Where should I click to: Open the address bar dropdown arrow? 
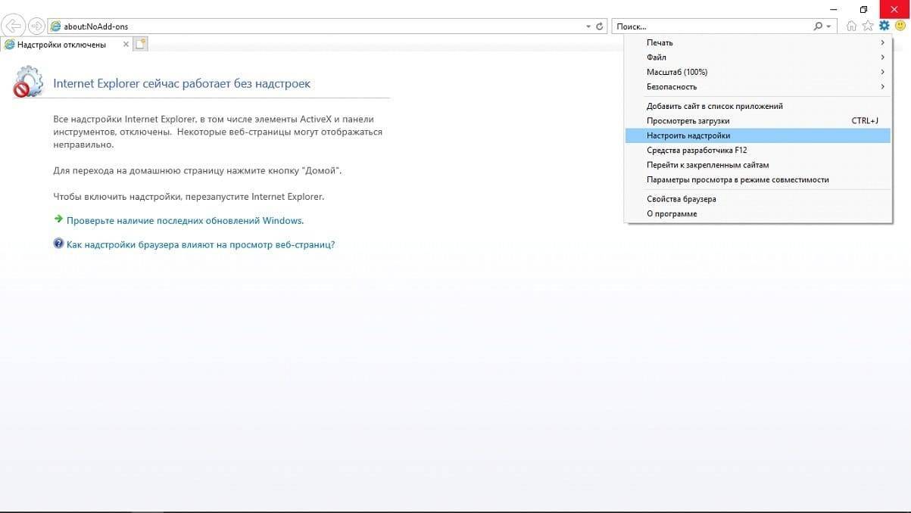tap(588, 26)
